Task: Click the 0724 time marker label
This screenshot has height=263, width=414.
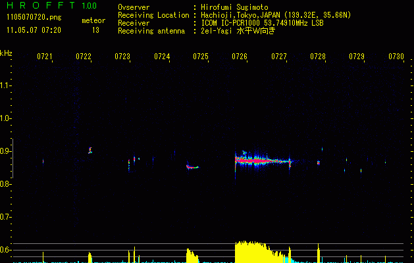Action: 162,57
